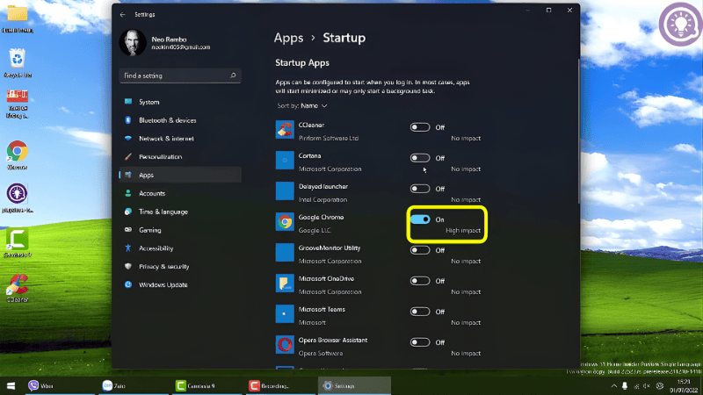
Task: Turn on Delayed launcher startup switch
Action: (x=420, y=189)
